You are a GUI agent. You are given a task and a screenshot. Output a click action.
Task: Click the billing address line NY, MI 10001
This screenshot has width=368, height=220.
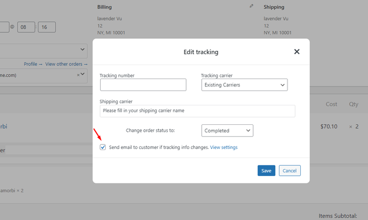tap(111, 33)
